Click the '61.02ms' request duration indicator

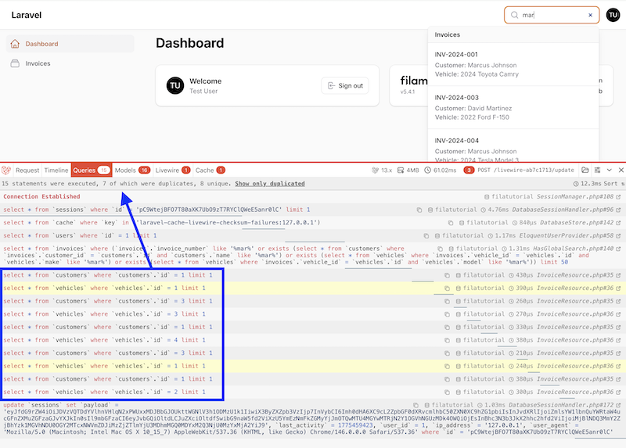[x=440, y=170]
